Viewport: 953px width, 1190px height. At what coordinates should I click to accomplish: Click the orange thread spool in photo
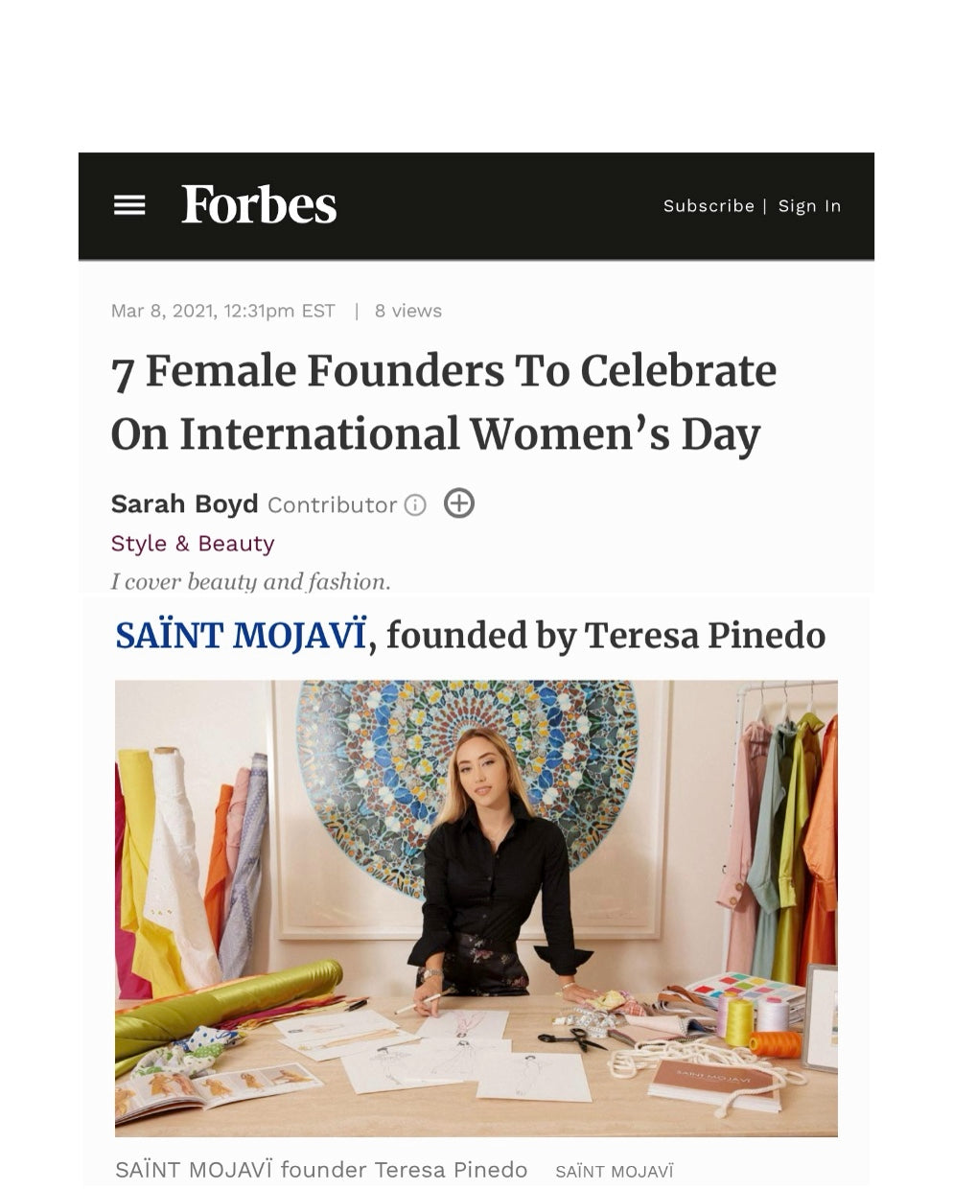[774, 1044]
